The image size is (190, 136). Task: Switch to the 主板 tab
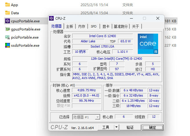pyautogui.click(x=70, y=26)
